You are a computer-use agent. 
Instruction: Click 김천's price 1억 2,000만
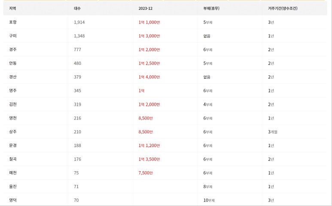[149, 105]
